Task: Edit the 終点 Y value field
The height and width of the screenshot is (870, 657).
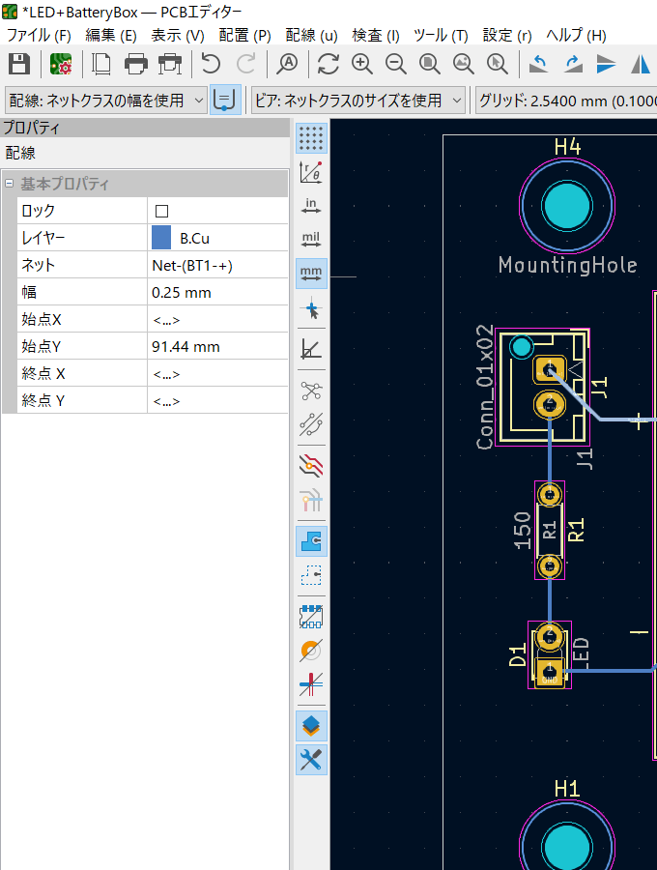Action: (218, 400)
